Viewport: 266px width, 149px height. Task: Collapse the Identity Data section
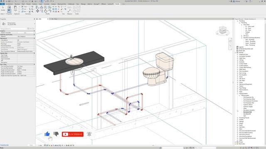coord(34,53)
